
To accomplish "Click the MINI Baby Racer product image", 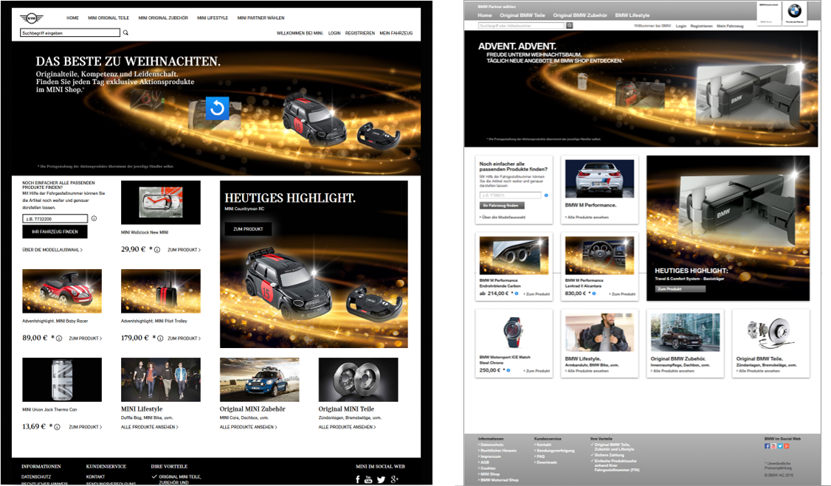I will [x=62, y=291].
